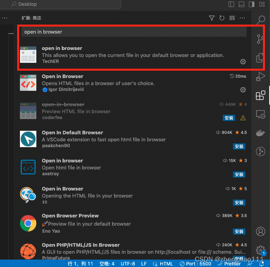The width and height of the screenshot is (270, 267).
Task: Click TechER extension thumbnail icon
Action: point(28,55)
